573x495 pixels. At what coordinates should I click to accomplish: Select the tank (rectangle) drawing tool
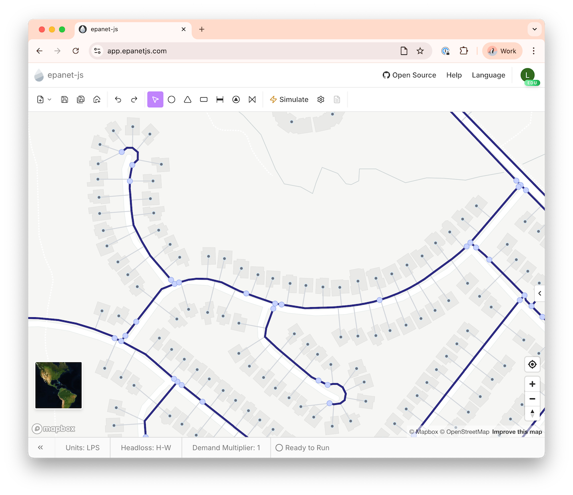[x=204, y=100]
